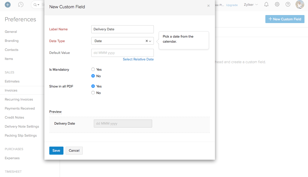Open the help question mark icon
308x177 pixels.
coord(288,5)
